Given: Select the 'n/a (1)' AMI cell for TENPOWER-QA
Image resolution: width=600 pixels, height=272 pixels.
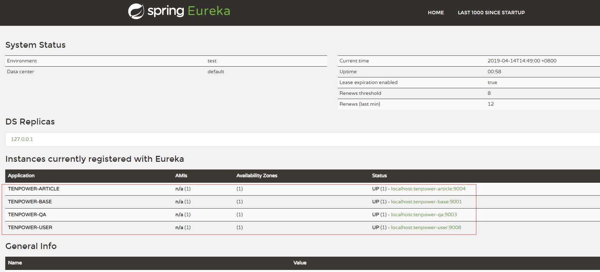Looking at the screenshot, I should coord(183,214).
